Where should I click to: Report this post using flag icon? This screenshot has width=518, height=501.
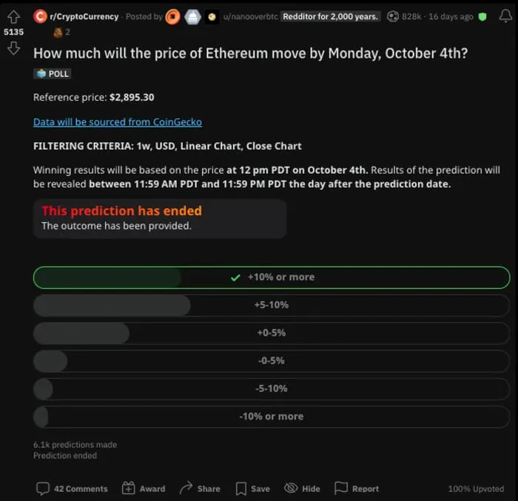click(x=357, y=488)
